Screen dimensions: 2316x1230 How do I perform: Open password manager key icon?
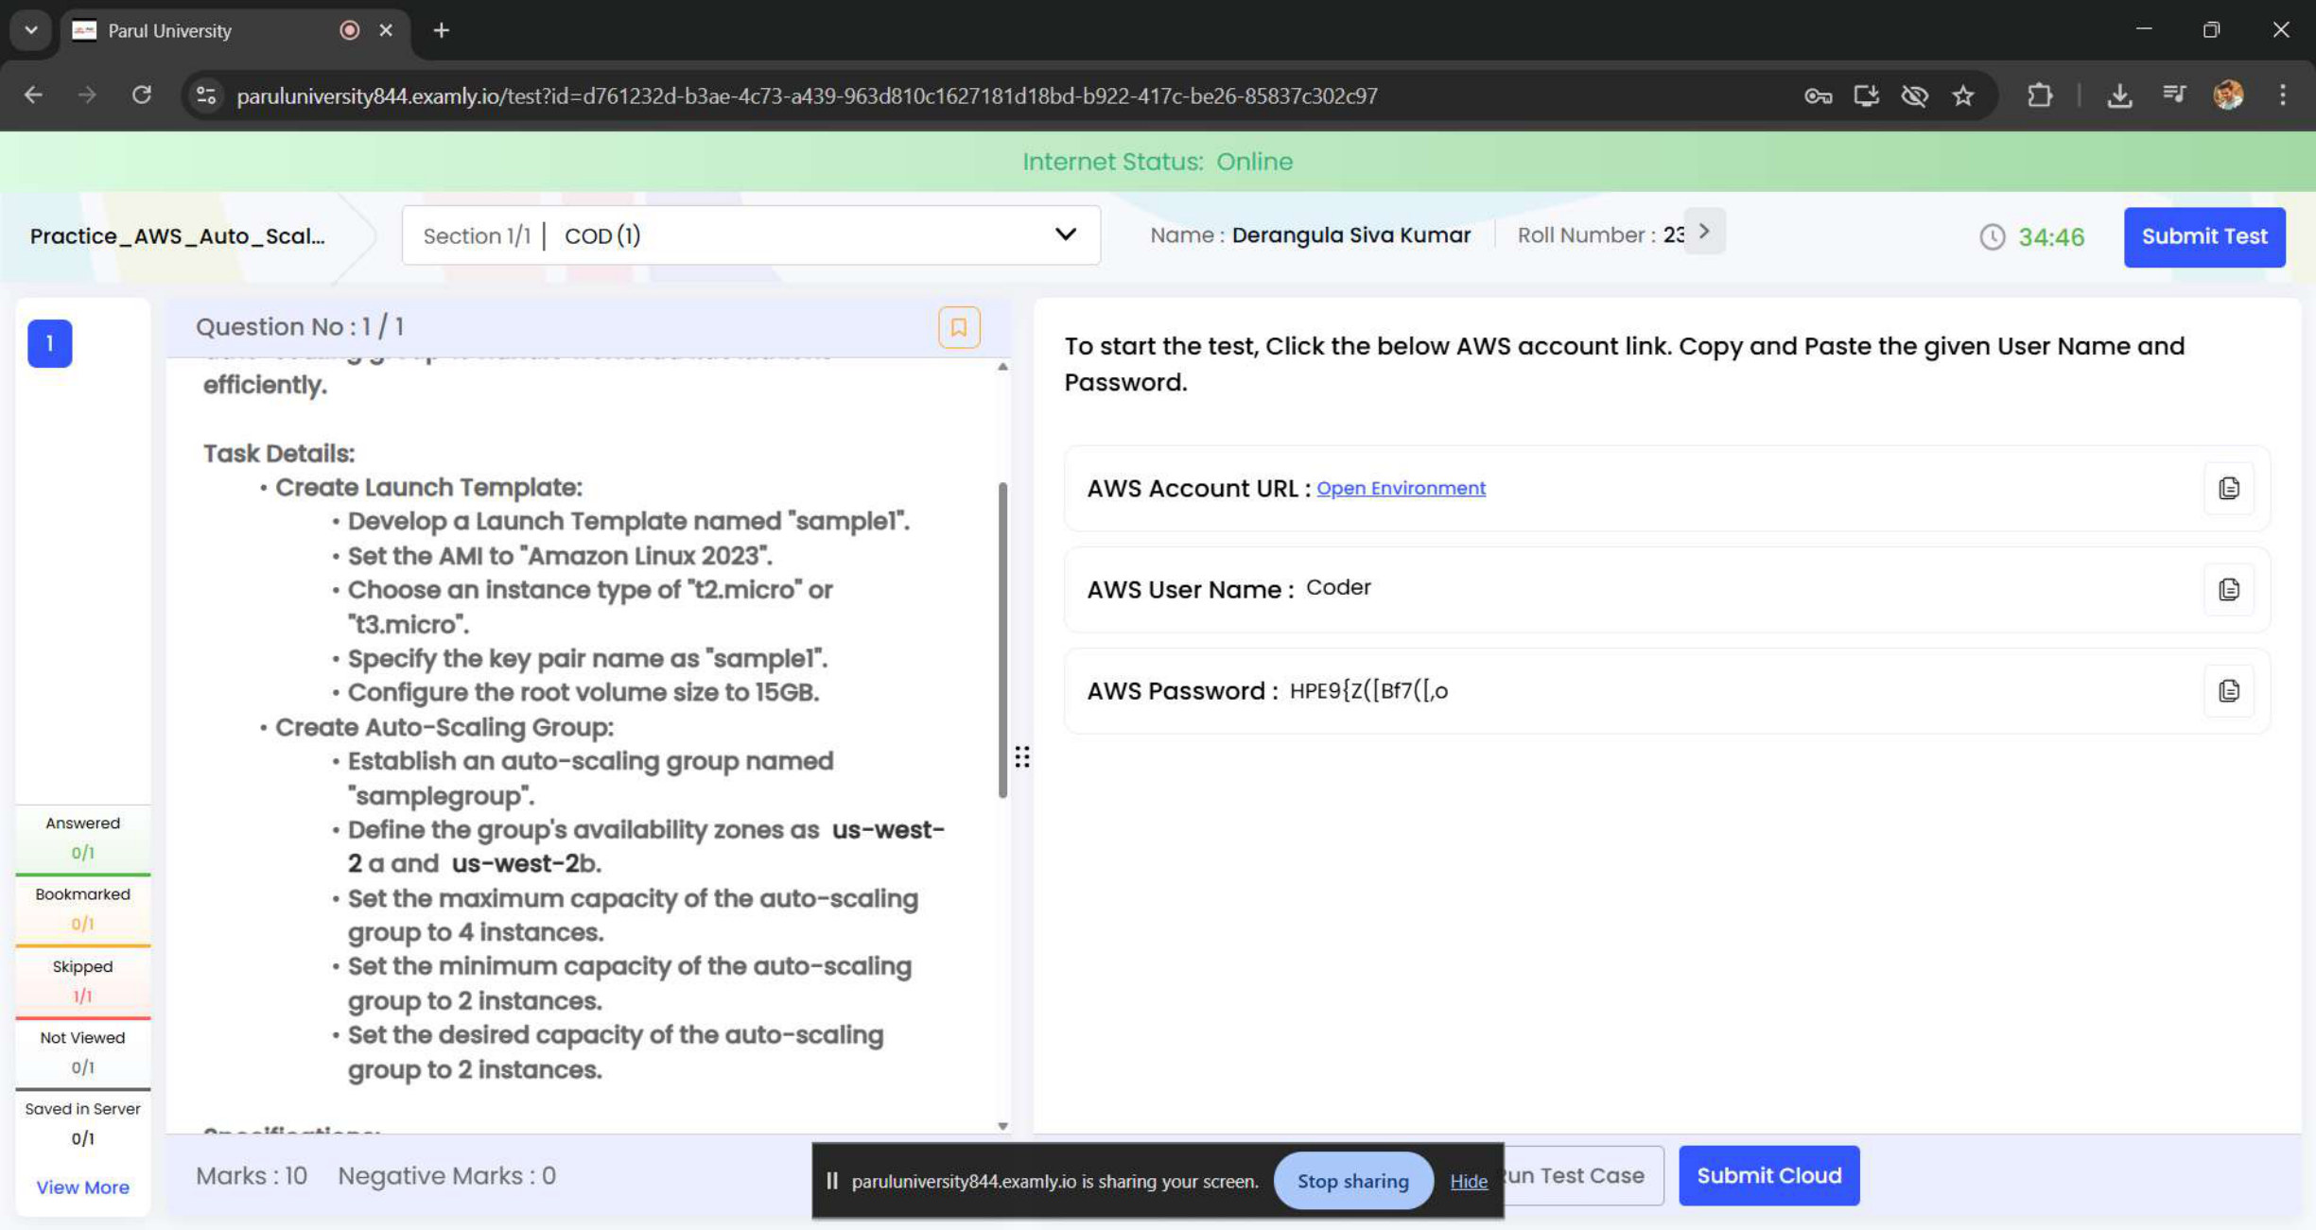point(1818,95)
